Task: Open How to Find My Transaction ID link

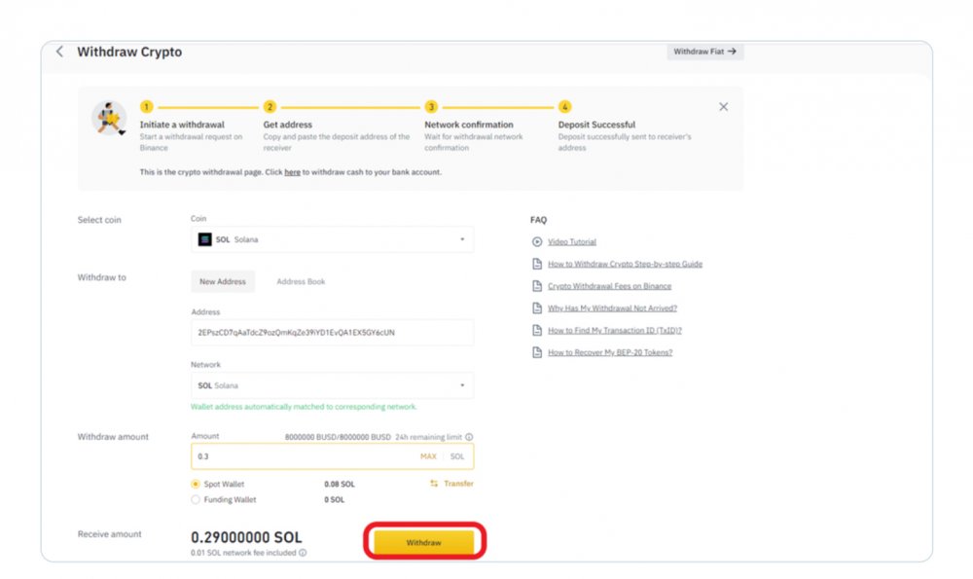Action: pos(614,331)
